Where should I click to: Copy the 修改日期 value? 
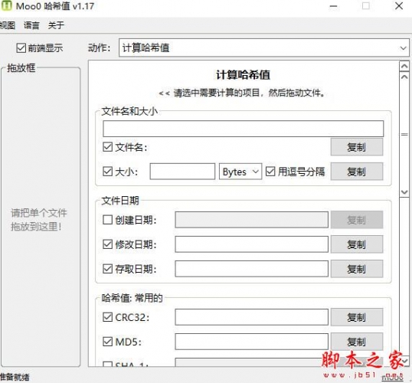point(357,244)
